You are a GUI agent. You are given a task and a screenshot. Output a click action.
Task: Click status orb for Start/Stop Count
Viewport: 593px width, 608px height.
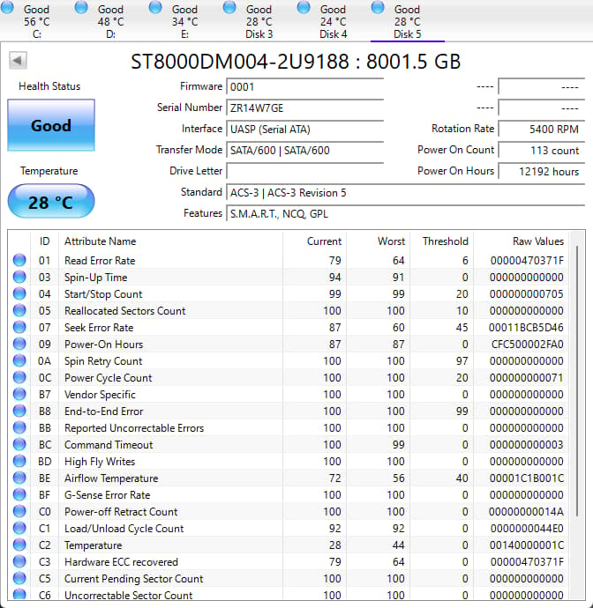pyautogui.click(x=19, y=293)
